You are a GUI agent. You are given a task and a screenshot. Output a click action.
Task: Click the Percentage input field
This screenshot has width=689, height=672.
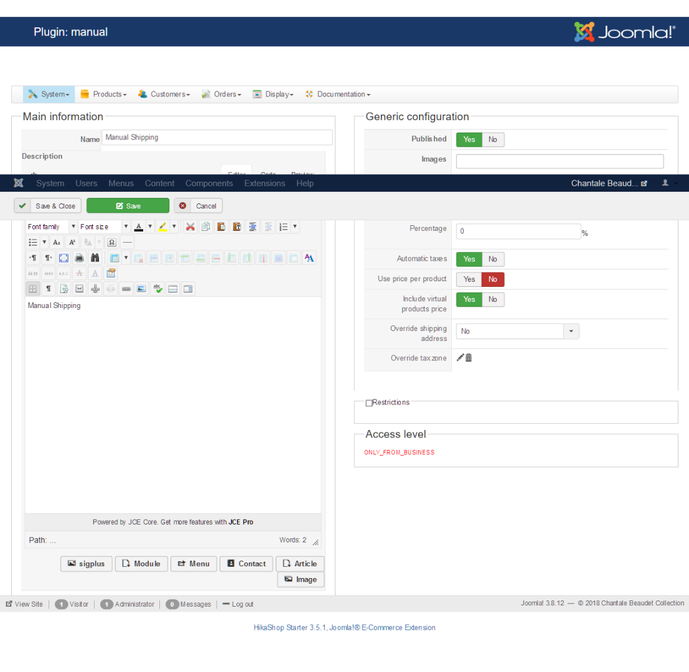click(x=518, y=231)
